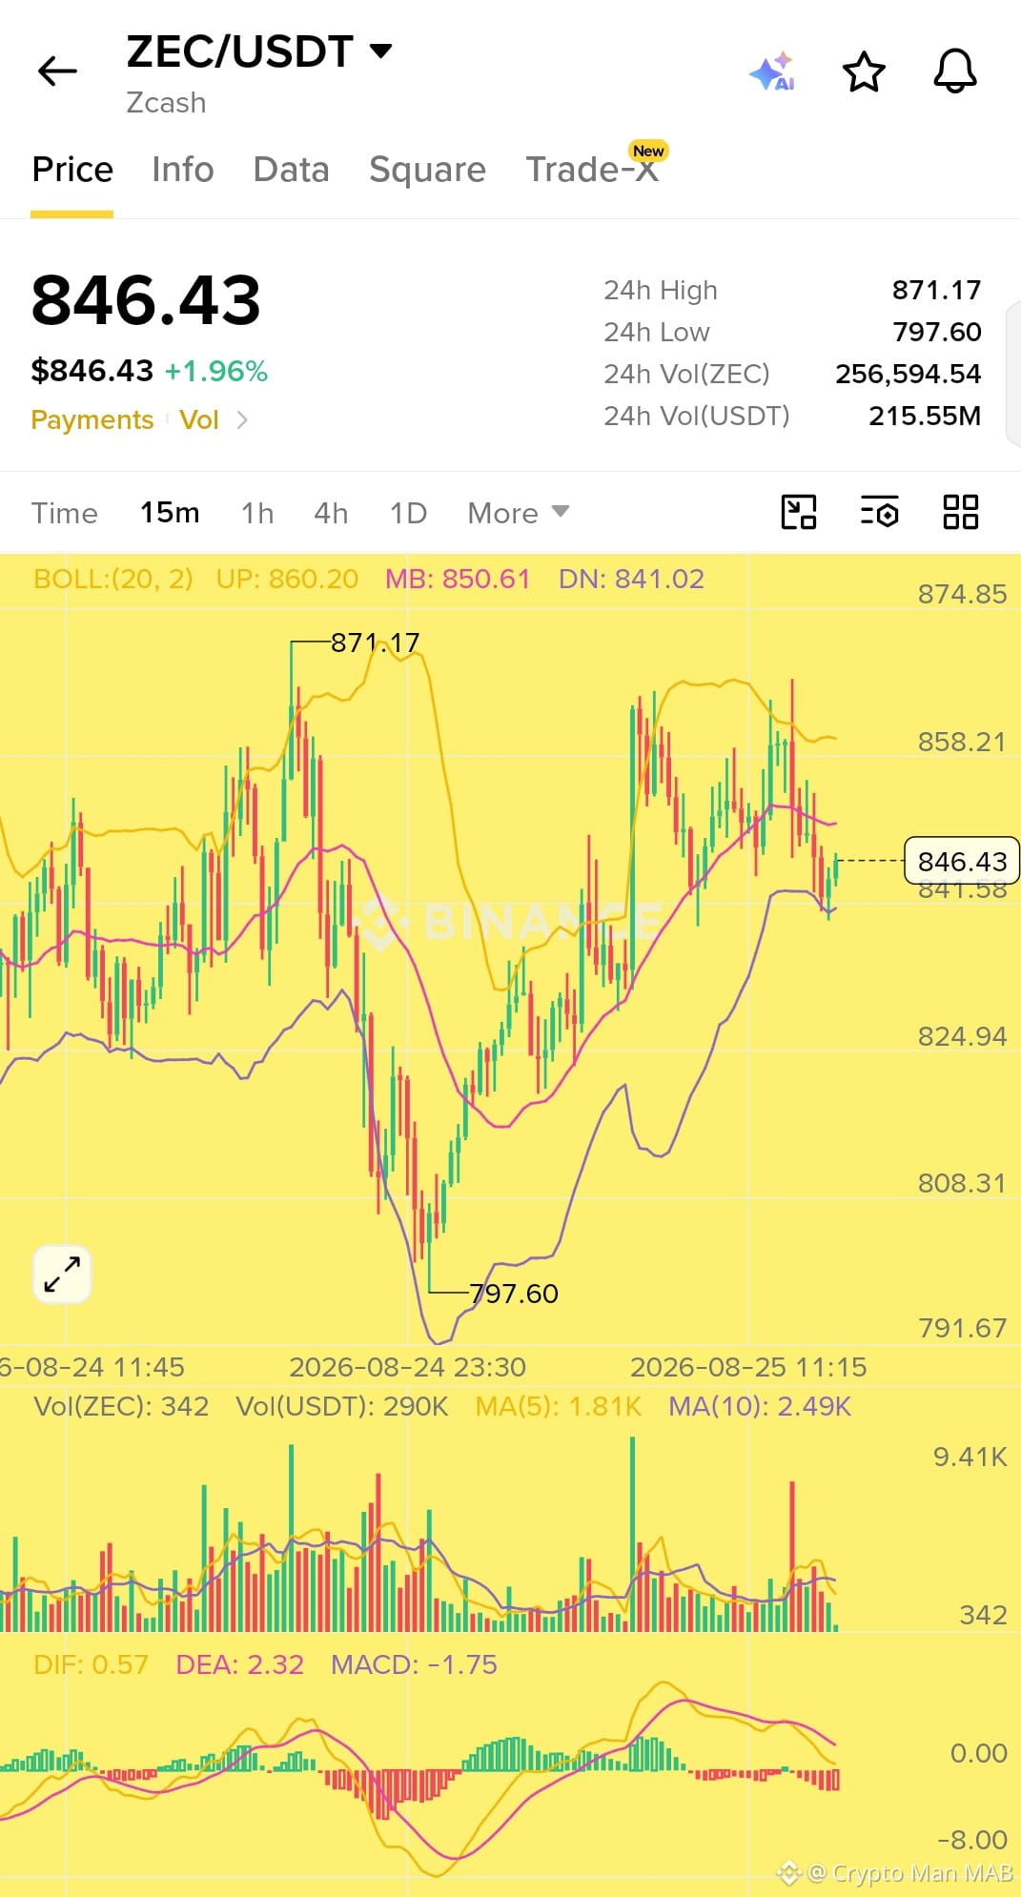Screen dimensions: 1021x1897
Task: Select the 1h timeframe
Action: coord(257,513)
